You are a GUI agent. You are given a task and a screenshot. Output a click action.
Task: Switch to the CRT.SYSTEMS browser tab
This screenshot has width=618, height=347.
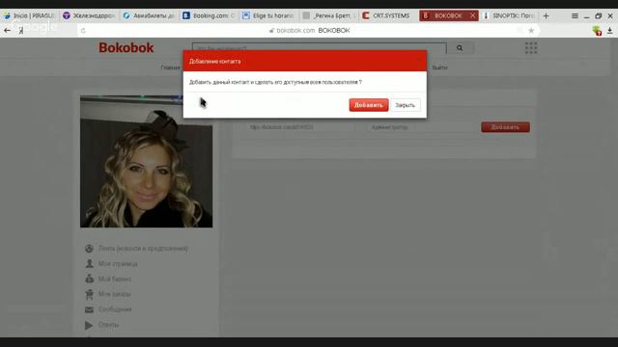(388, 15)
